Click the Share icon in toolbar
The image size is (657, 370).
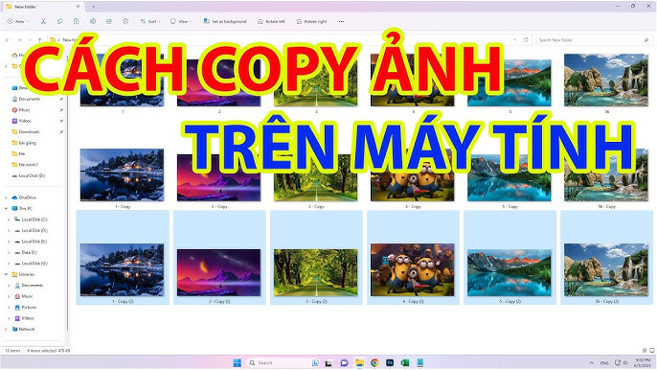click(109, 21)
